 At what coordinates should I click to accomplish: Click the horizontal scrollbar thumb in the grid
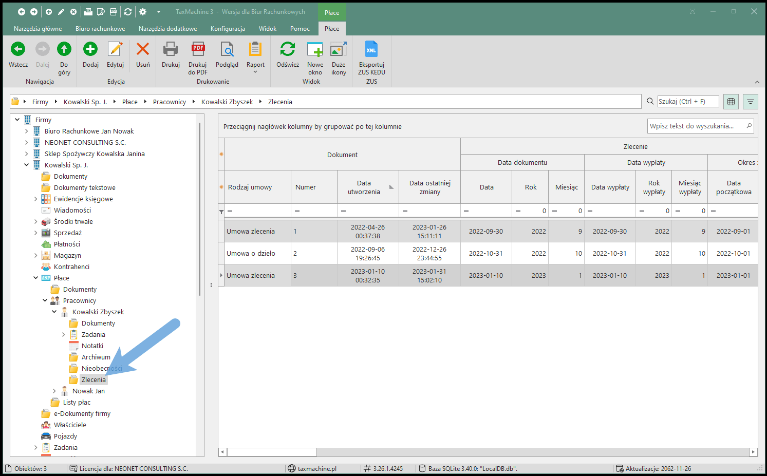pos(272,452)
